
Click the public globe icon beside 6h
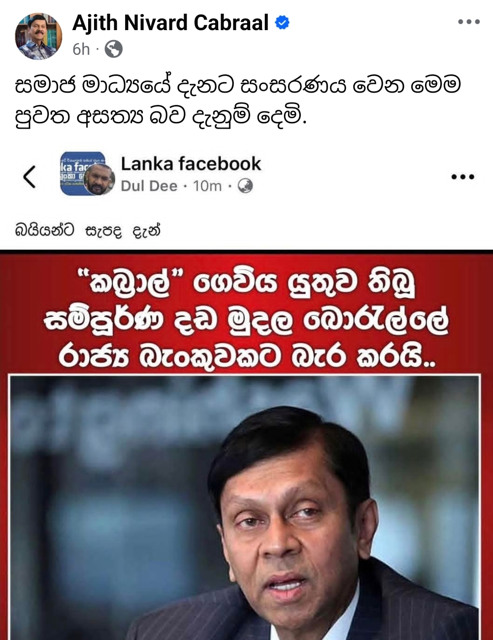point(114,49)
